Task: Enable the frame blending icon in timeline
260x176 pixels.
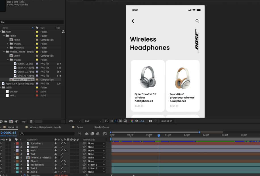Action: pyautogui.click(x=92, y=133)
